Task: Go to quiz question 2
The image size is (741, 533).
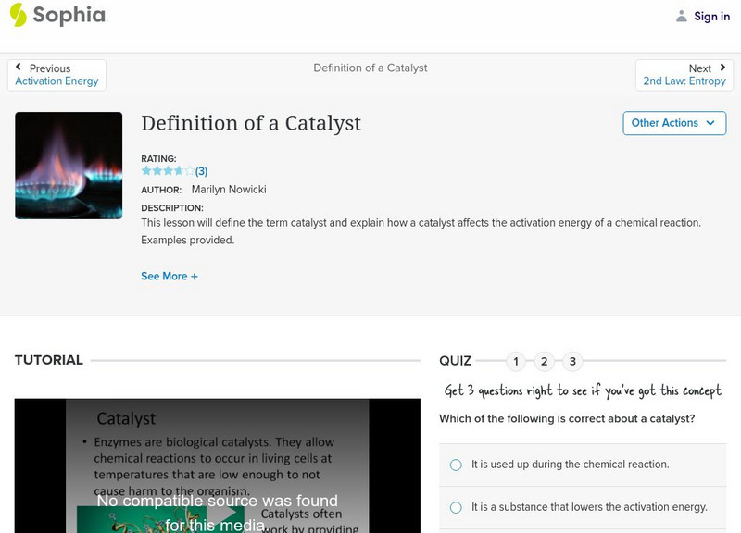Action: pyautogui.click(x=545, y=361)
